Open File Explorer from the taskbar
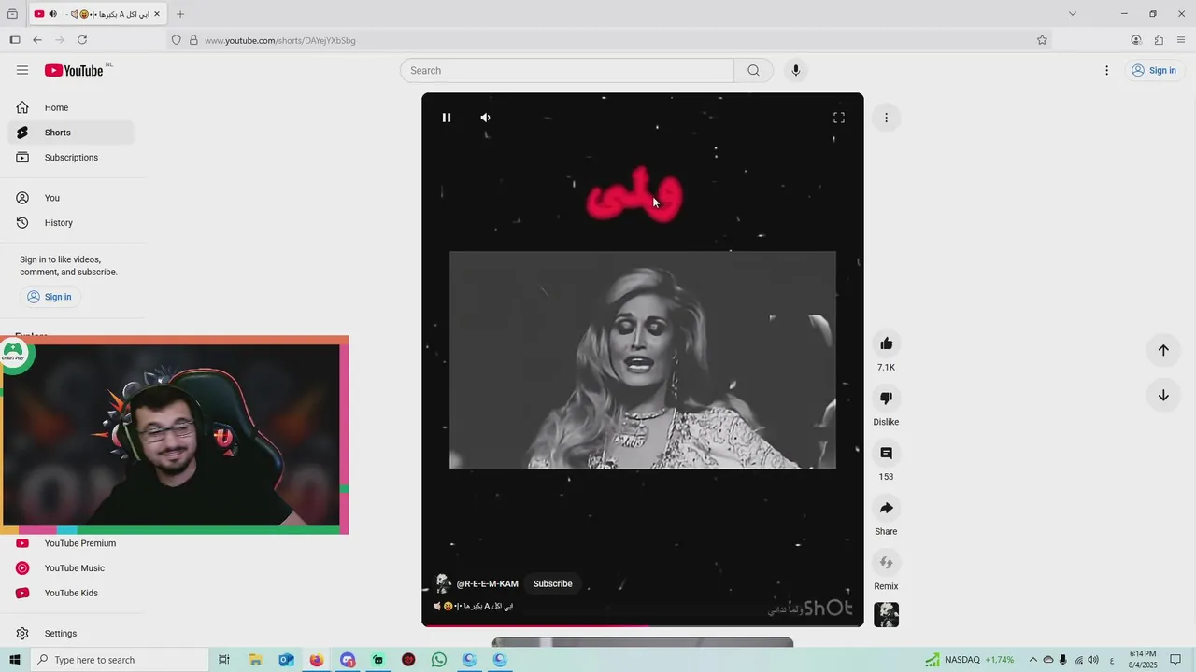The height and width of the screenshot is (672, 1196). point(255,660)
